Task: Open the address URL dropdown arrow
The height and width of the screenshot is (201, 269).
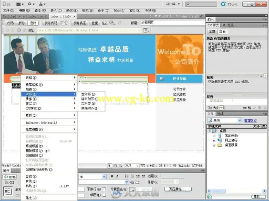Action: click(x=139, y=30)
